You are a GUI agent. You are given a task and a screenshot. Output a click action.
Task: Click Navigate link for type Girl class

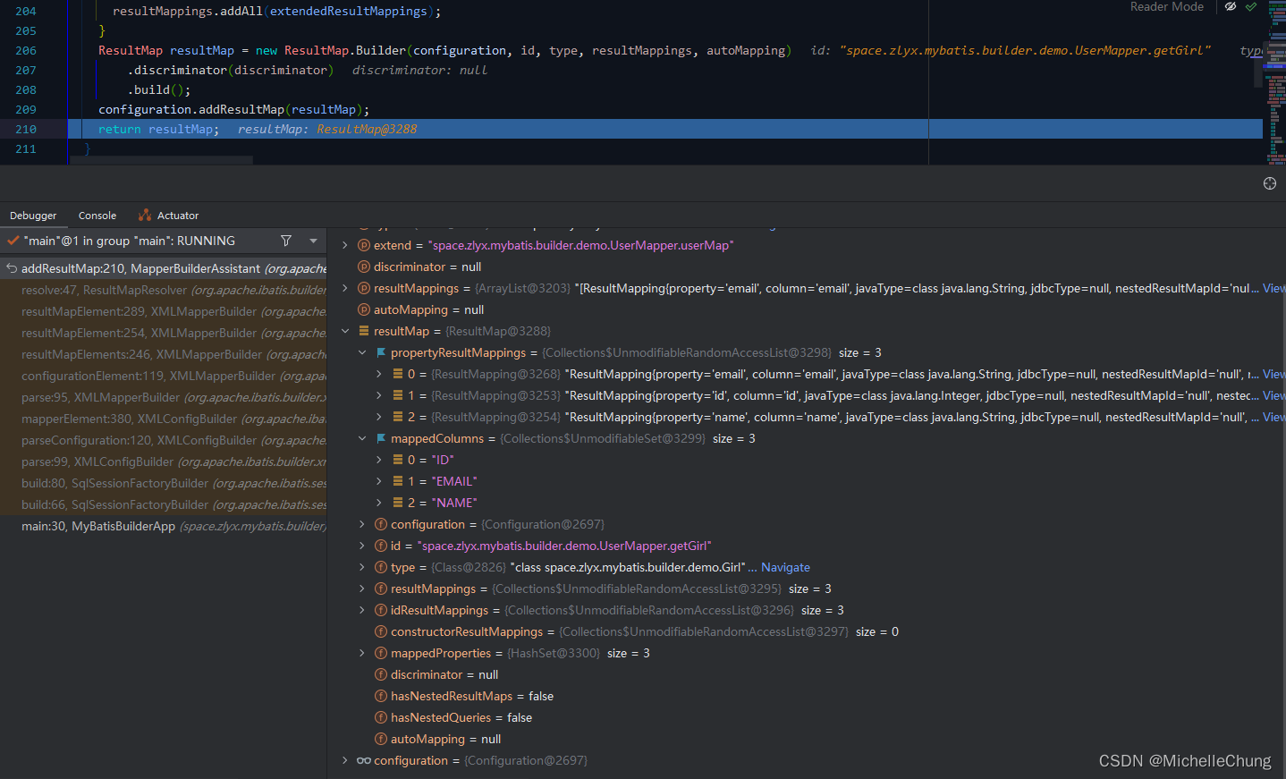pos(785,567)
